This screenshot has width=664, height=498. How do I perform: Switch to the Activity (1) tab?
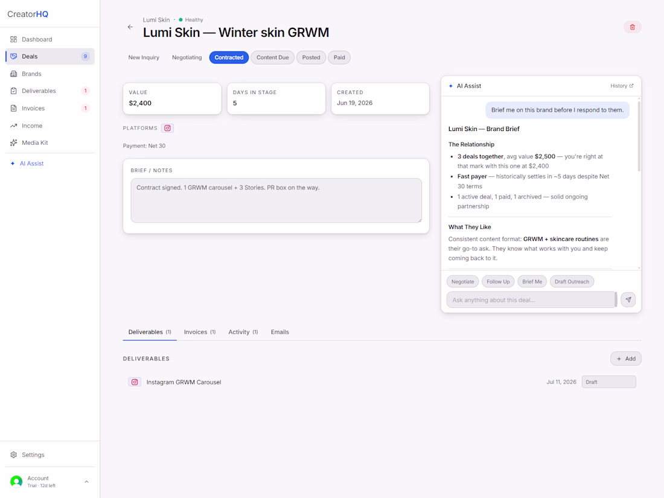tap(243, 332)
